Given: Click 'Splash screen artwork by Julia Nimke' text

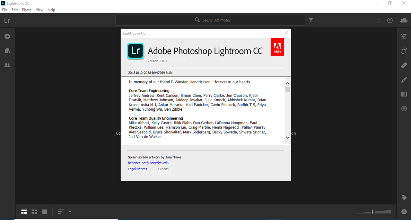Looking at the screenshot, I should 154,157.
